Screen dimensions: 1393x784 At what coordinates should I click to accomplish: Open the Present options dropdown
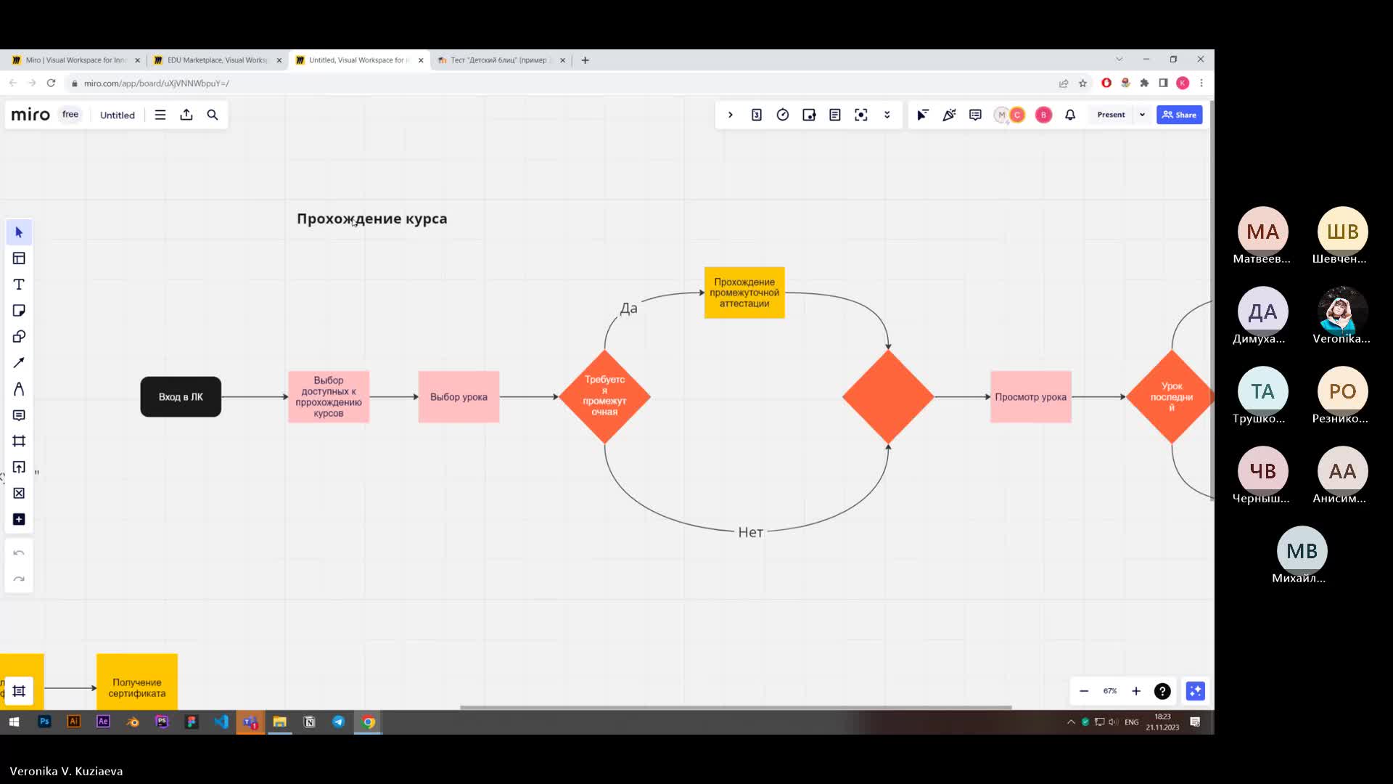tap(1142, 115)
